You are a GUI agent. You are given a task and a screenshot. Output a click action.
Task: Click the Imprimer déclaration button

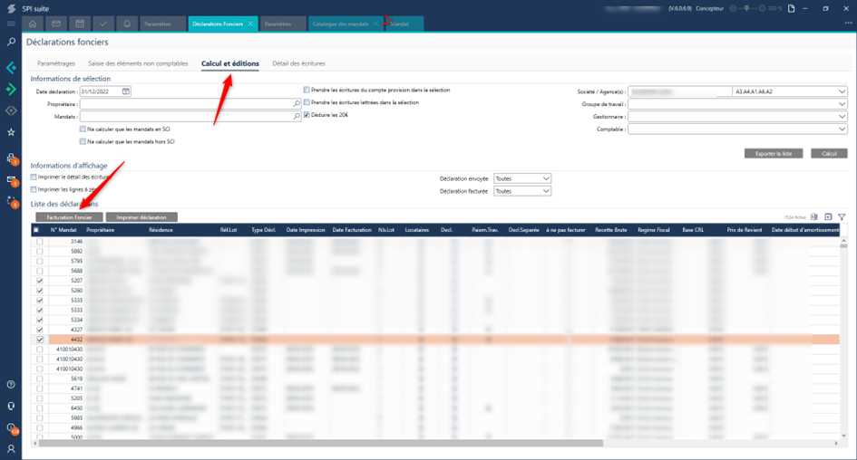coord(141,217)
